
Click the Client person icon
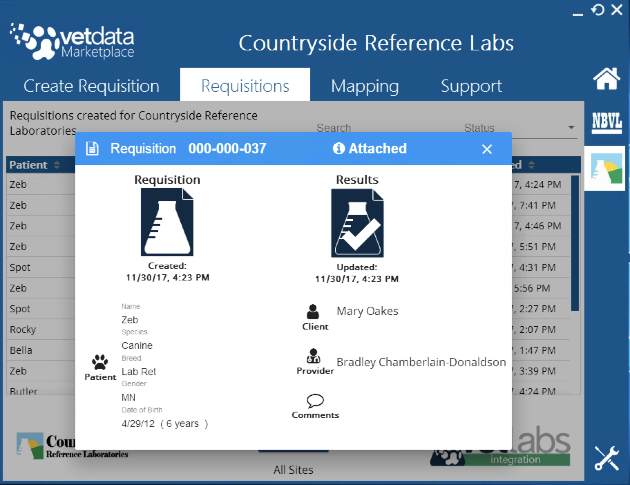[313, 312]
